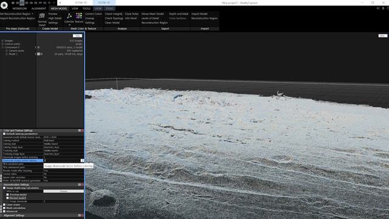Close the Color and Texture Settings panel
Screen dimensions: 389x219
pyautogui.click(x=83, y=131)
